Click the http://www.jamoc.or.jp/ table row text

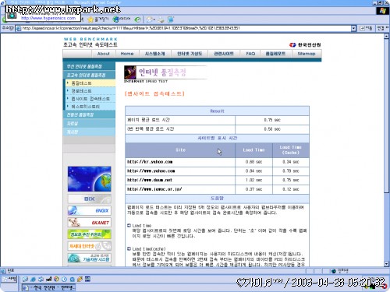[x=154, y=189]
